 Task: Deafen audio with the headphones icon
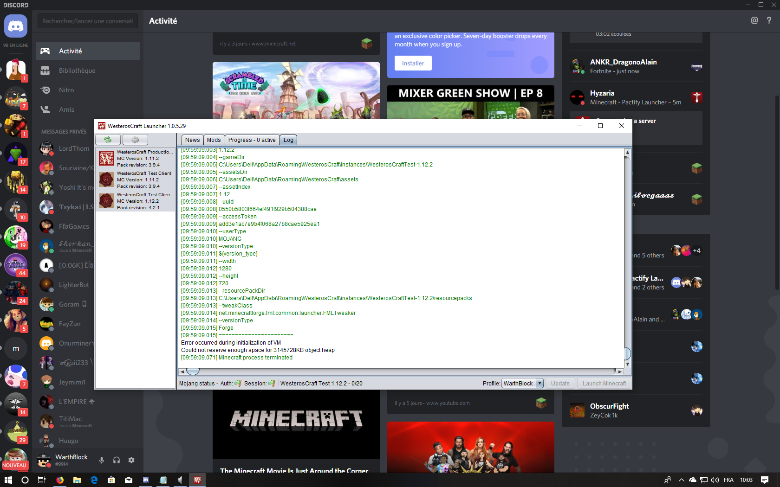[x=117, y=460]
